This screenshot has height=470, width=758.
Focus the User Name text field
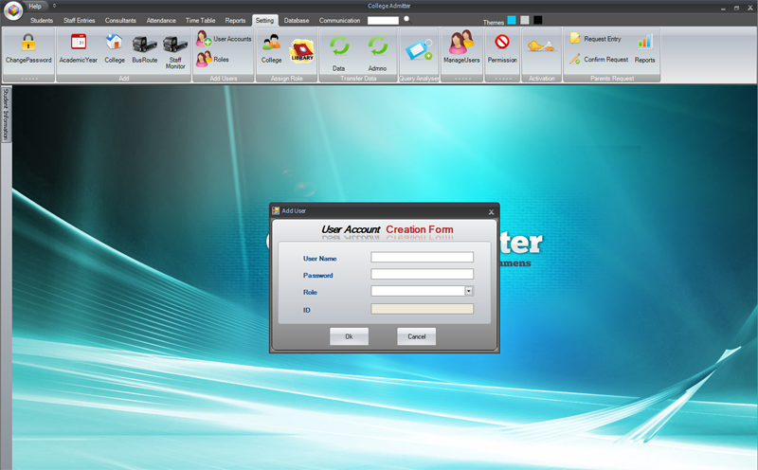[422, 257]
